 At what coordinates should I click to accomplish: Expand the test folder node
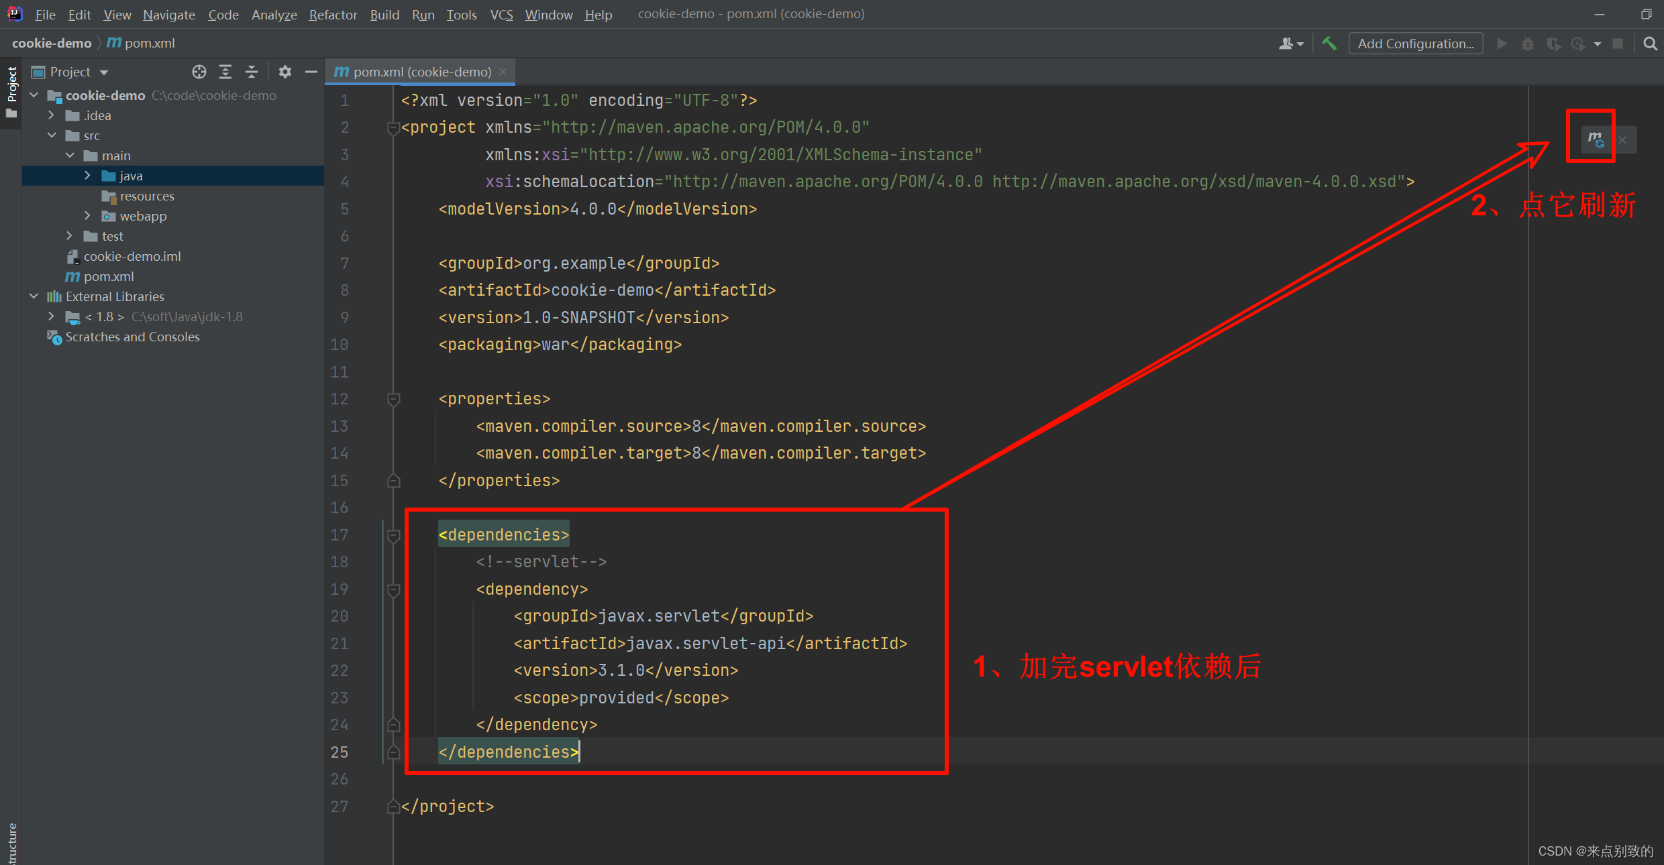[69, 236]
